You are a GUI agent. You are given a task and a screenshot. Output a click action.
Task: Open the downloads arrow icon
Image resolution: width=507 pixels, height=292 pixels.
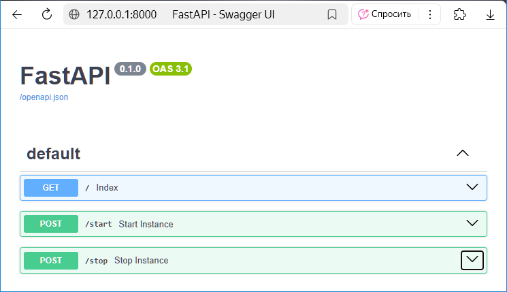click(x=490, y=14)
